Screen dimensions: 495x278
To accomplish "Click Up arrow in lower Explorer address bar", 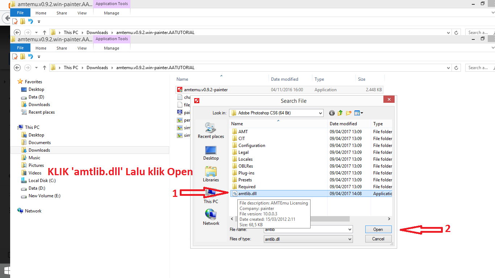I will 45,68.
